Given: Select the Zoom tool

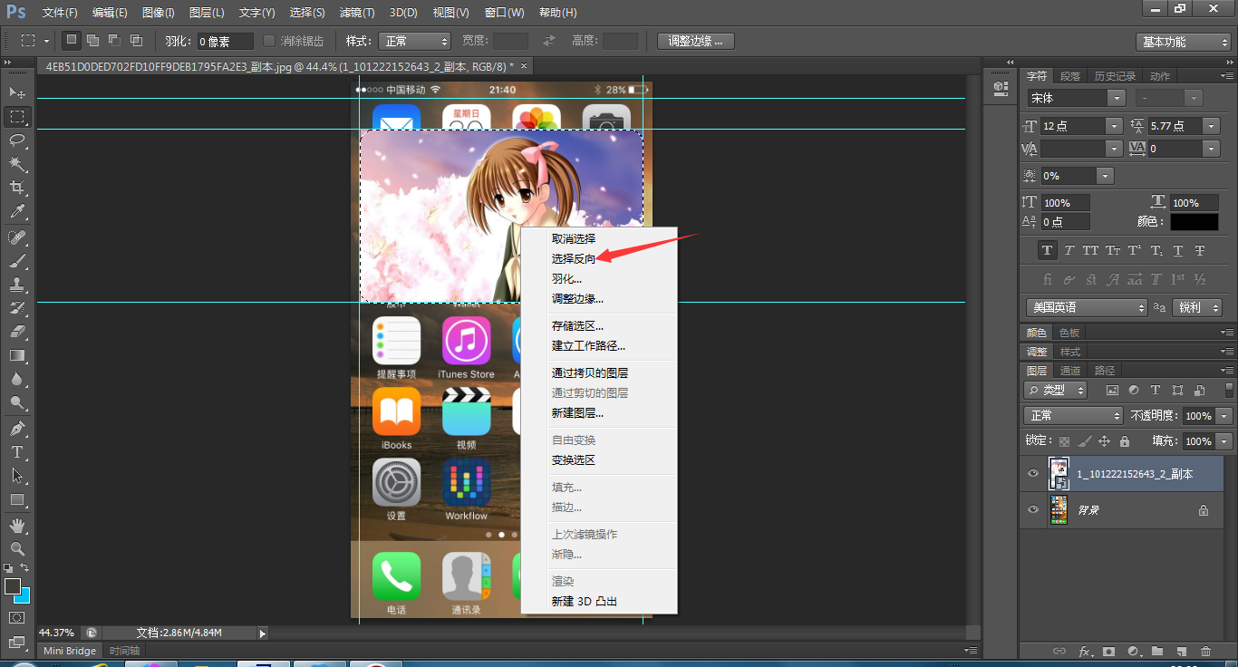Looking at the screenshot, I should click(17, 549).
